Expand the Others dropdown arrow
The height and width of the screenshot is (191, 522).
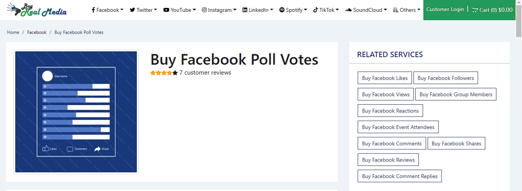click(419, 10)
